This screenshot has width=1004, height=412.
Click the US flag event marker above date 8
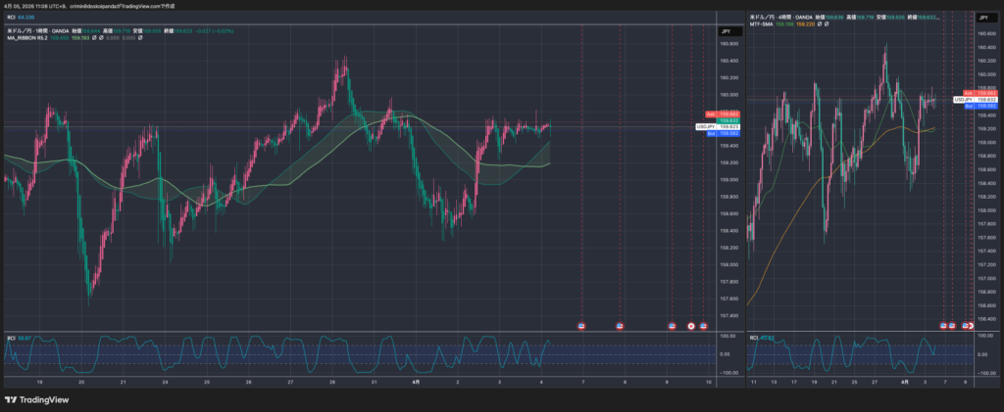pos(620,325)
